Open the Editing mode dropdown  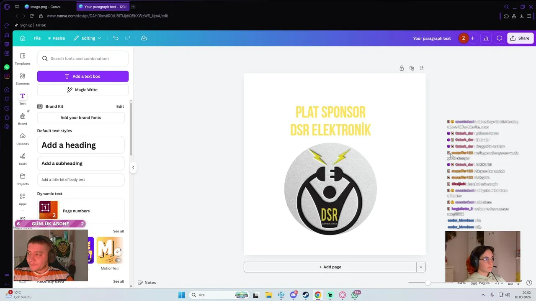point(88,38)
